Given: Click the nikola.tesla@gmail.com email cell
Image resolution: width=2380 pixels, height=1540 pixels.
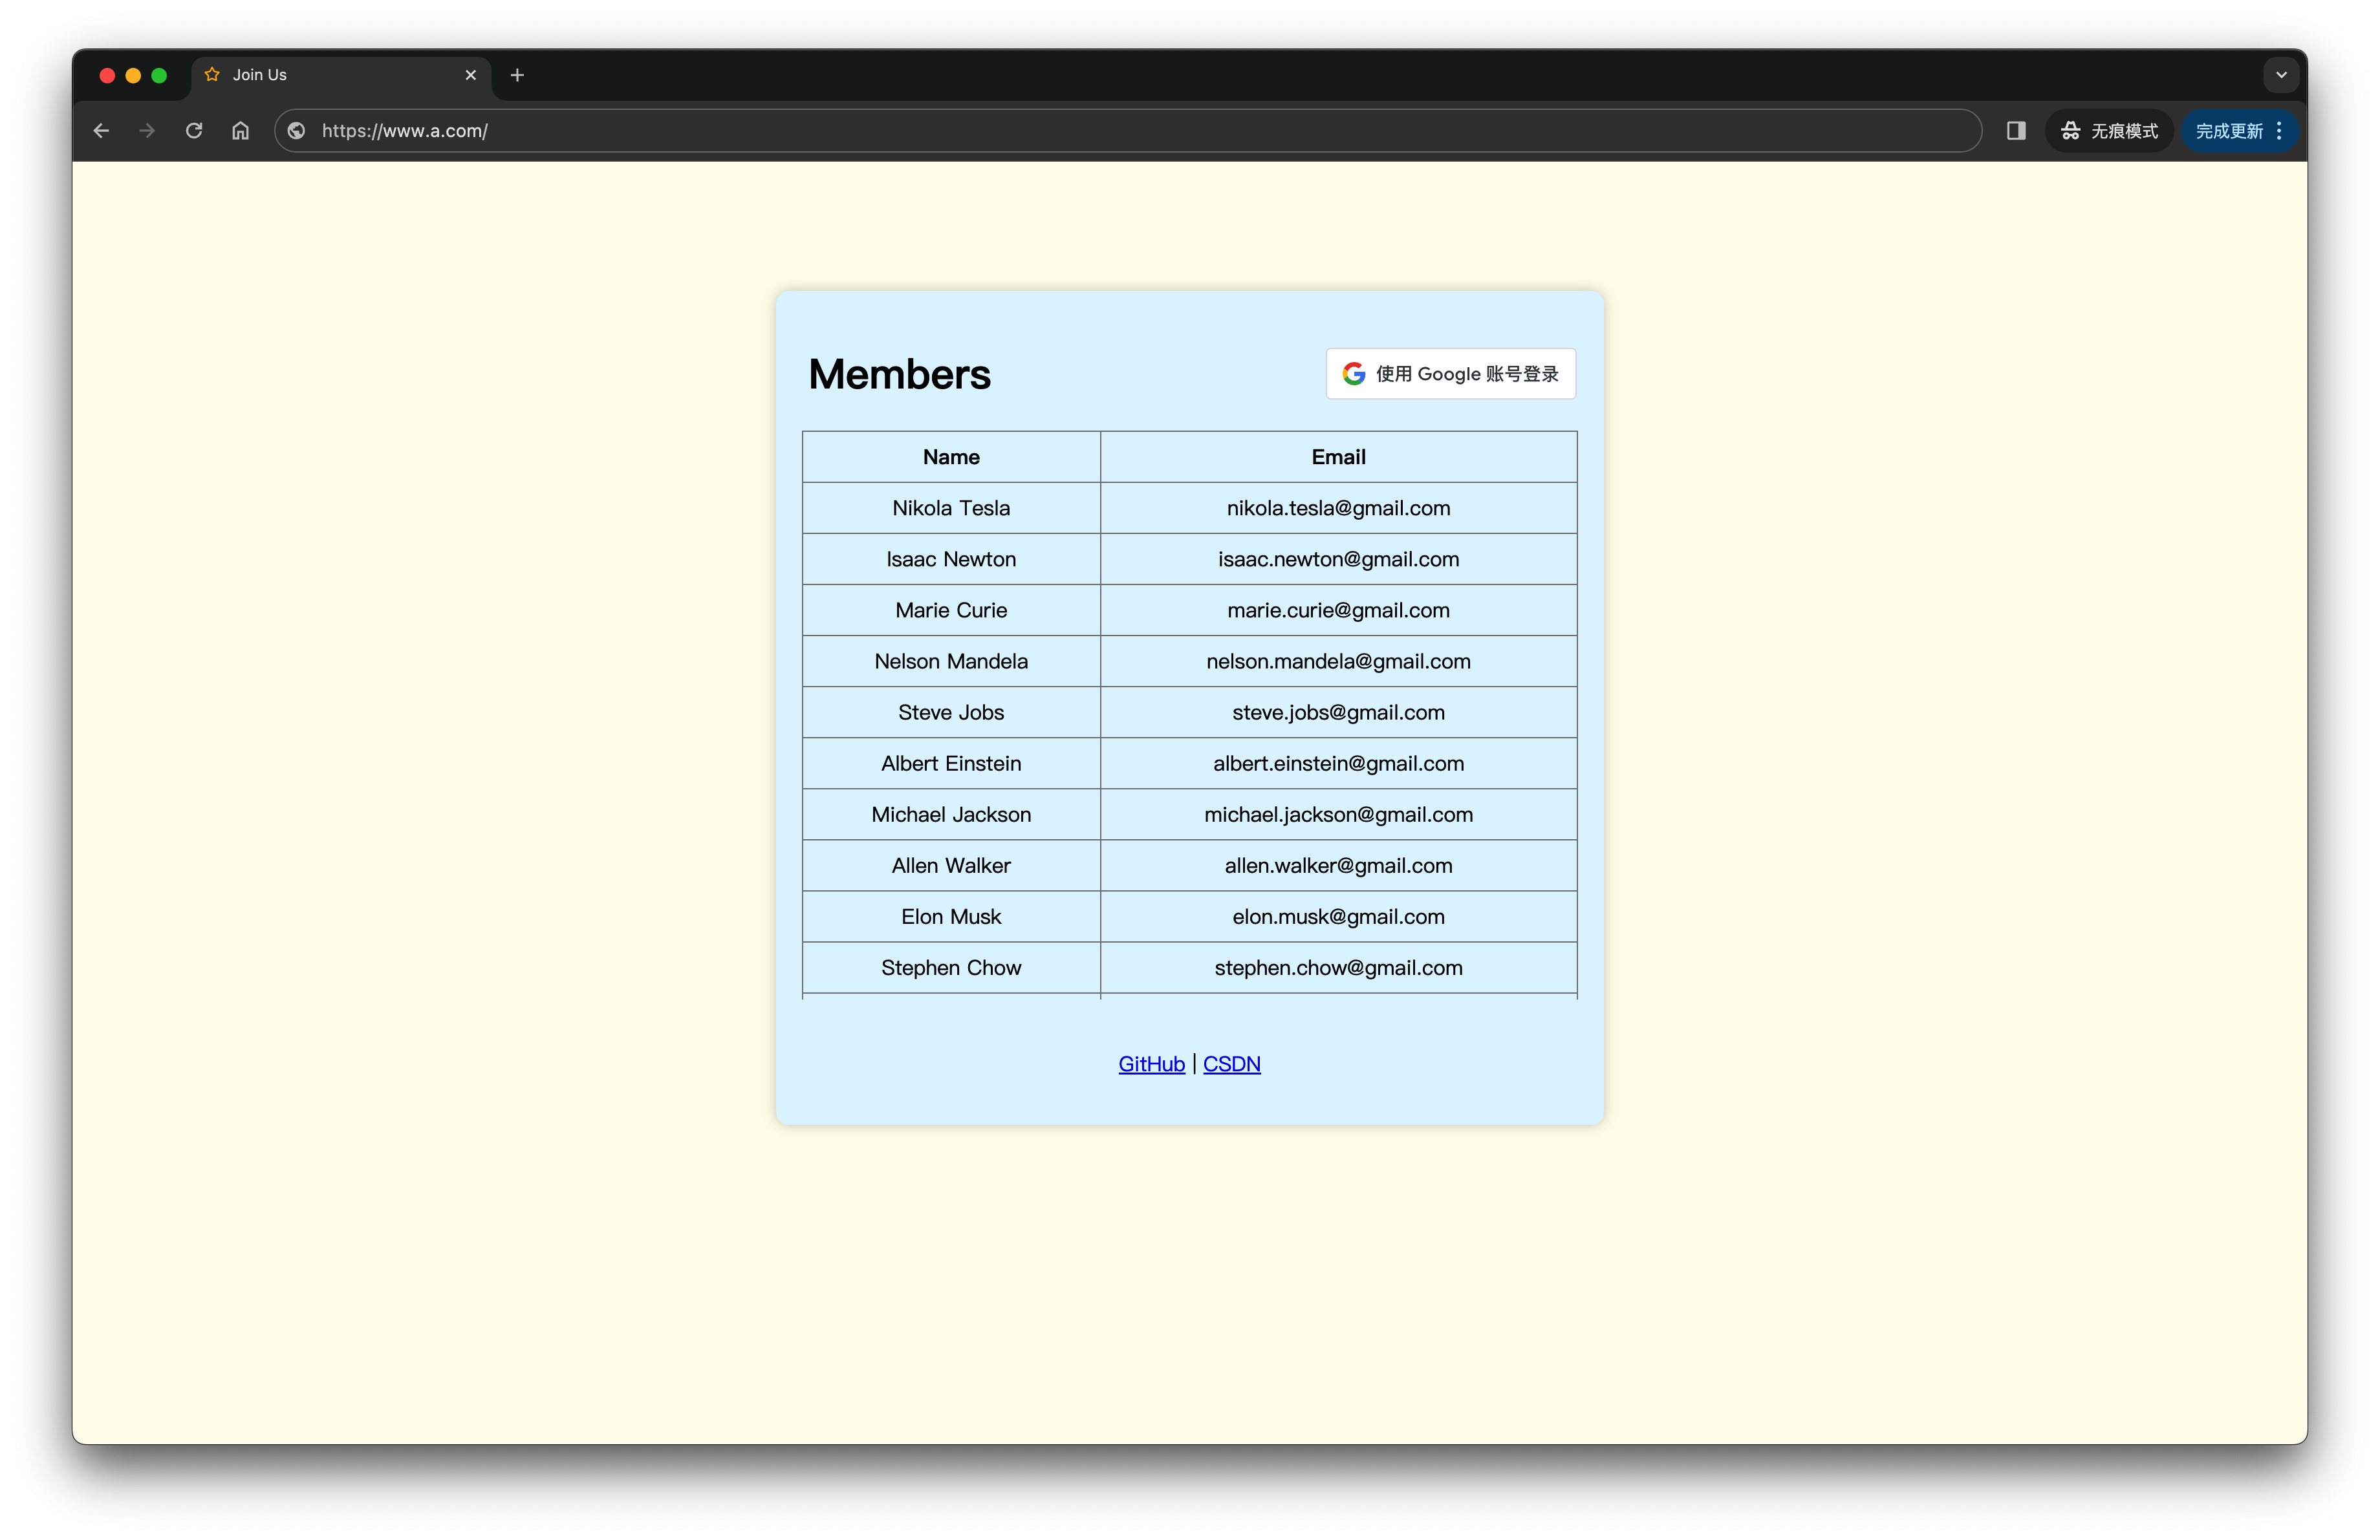Looking at the screenshot, I should 1338,508.
